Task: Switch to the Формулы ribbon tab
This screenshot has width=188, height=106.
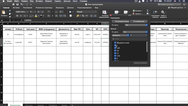Action: [60, 8]
